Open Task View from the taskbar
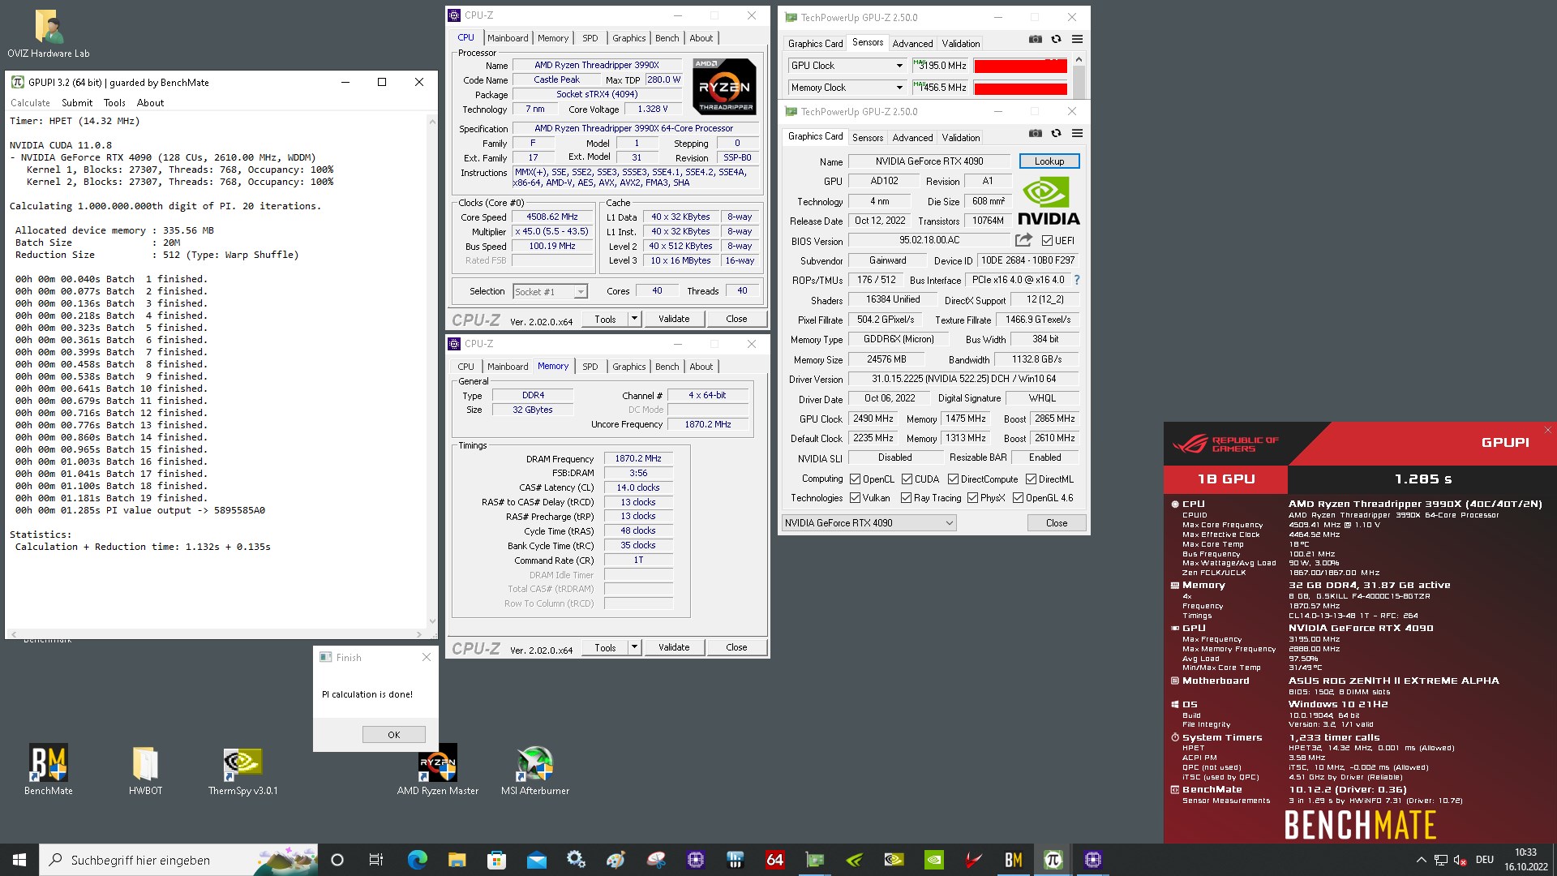Viewport: 1557px width, 876px height. (376, 860)
